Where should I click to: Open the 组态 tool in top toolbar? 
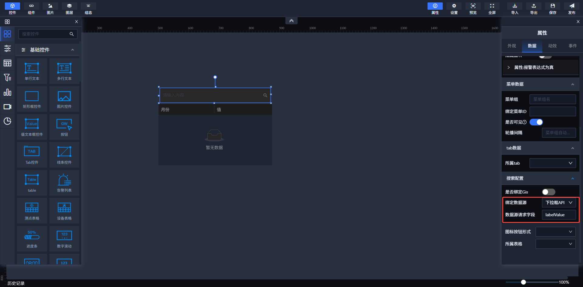pyautogui.click(x=88, y=9)
